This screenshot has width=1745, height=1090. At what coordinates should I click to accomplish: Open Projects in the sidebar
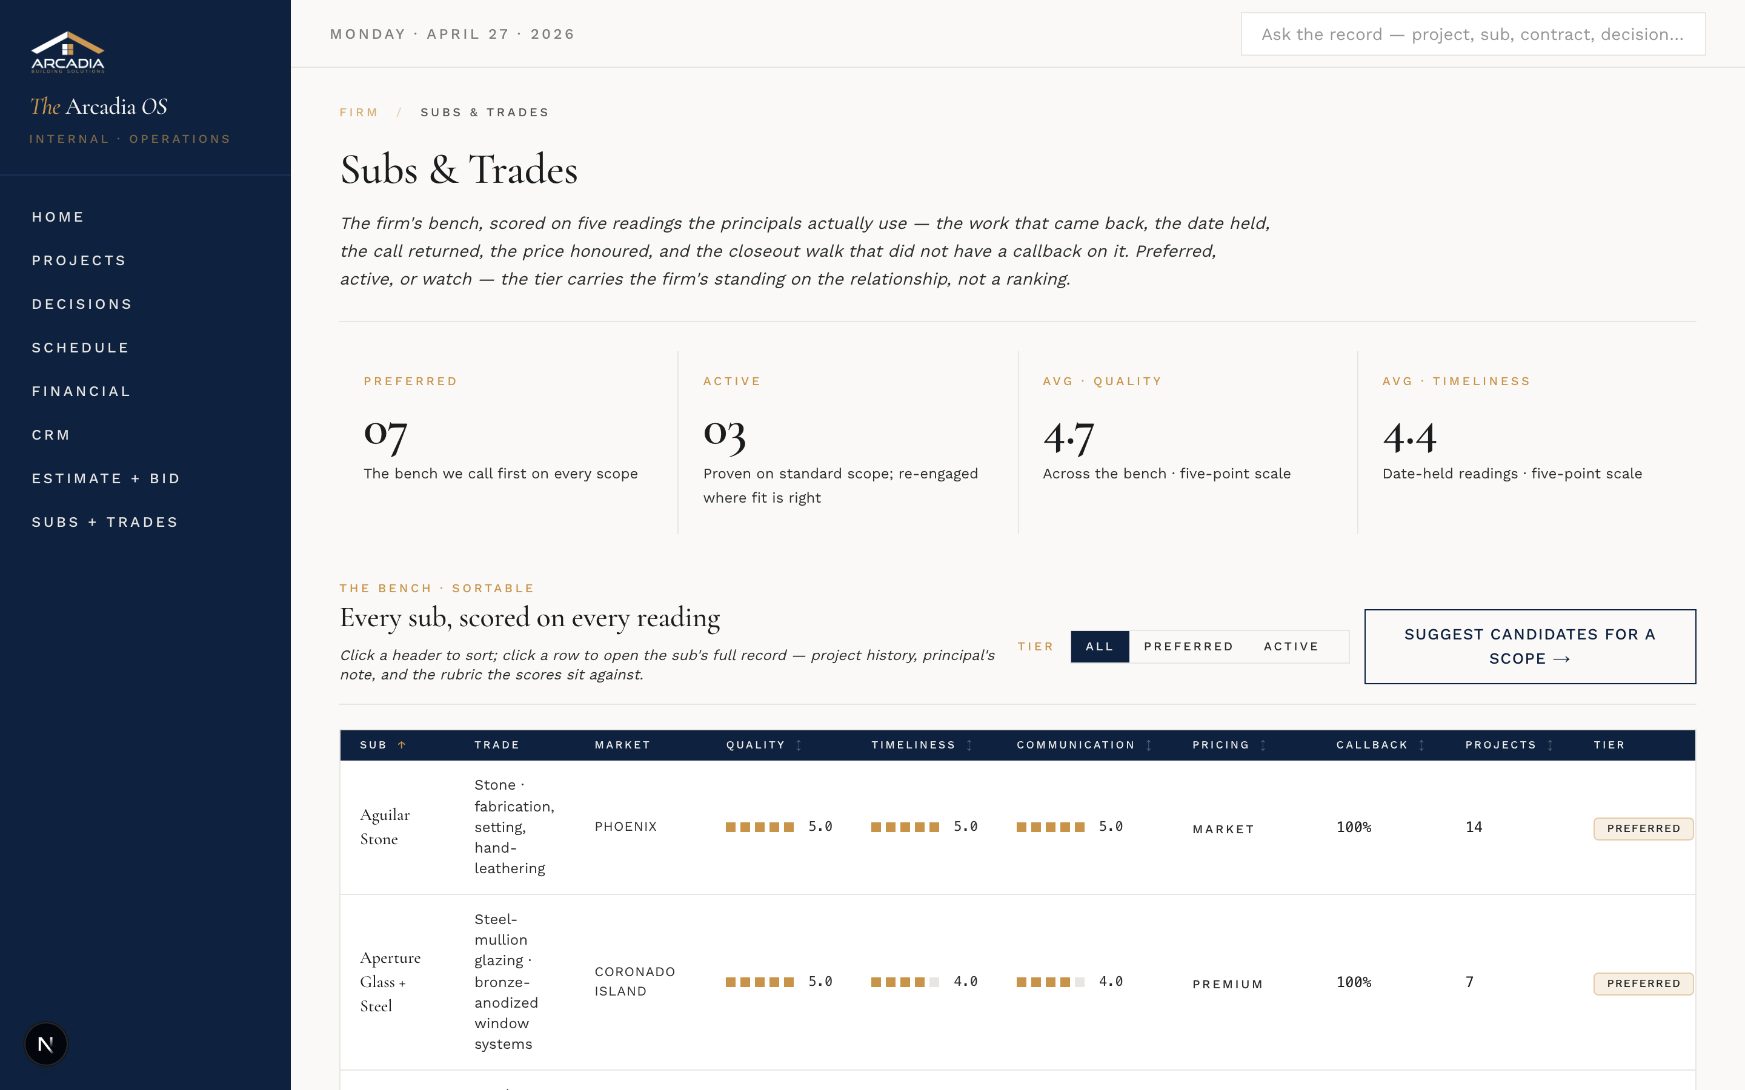point(79,260)
